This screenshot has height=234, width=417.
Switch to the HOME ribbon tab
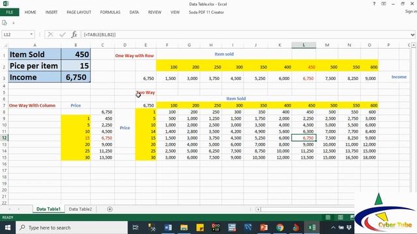click(31, 12)
